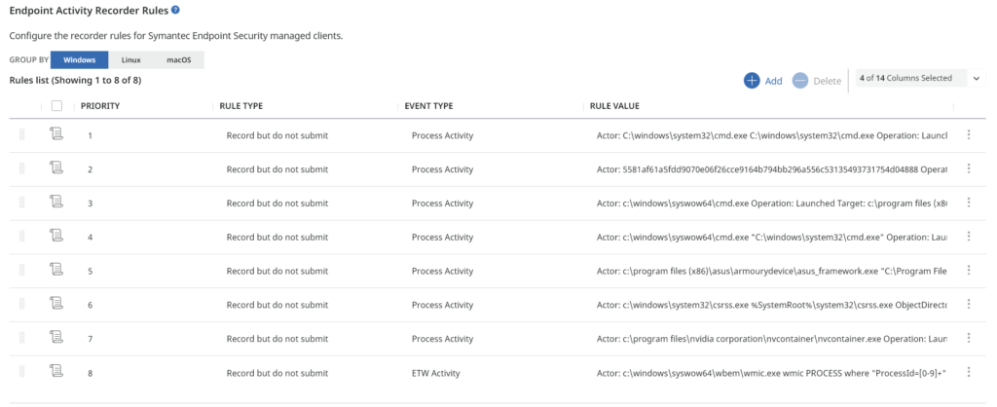The width and height of the screenshot is (997, 407).
Task: Open help icon beside Endpoint Activity Recorder Rules
Action: point(175,10)
